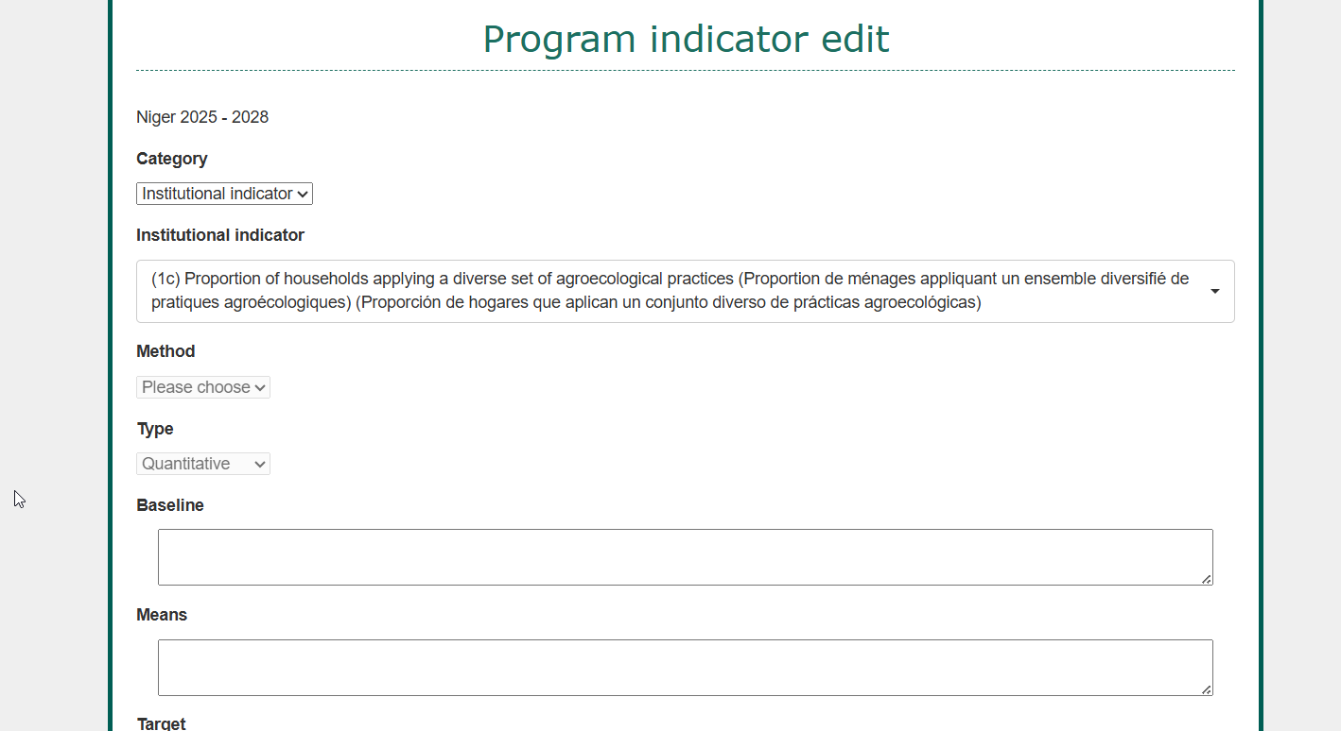Click the caret arrow of the indicator selector

pos(1214,291)
